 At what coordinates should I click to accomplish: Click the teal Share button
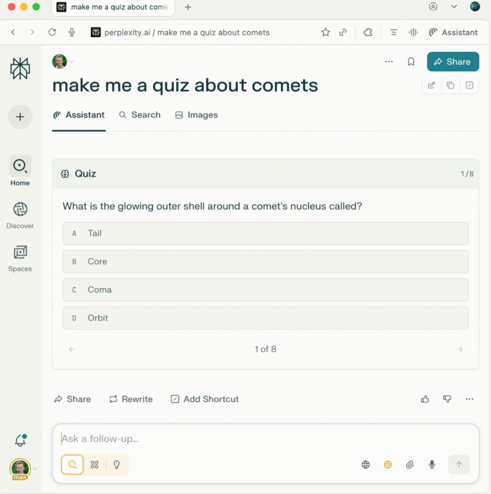pyautogui.click(x=453, y=62)
